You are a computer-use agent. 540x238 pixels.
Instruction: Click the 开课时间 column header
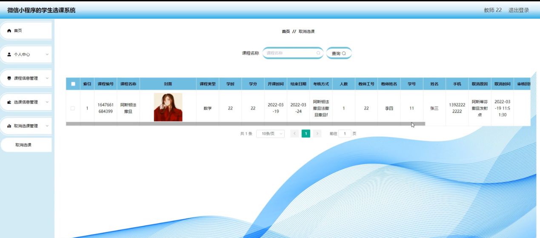point(276,84)
